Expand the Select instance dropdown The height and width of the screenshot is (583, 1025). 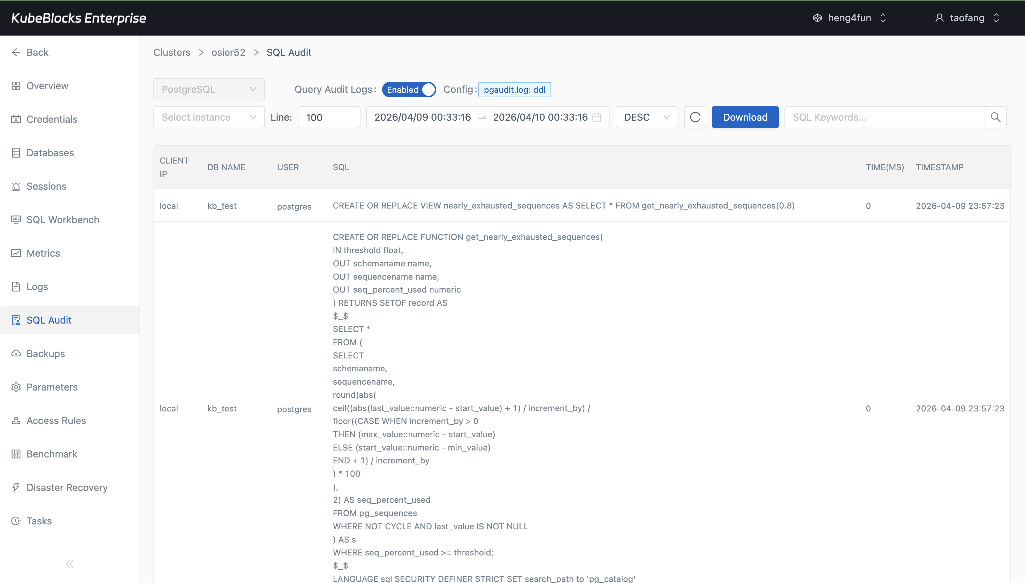(x=208, y=117)
